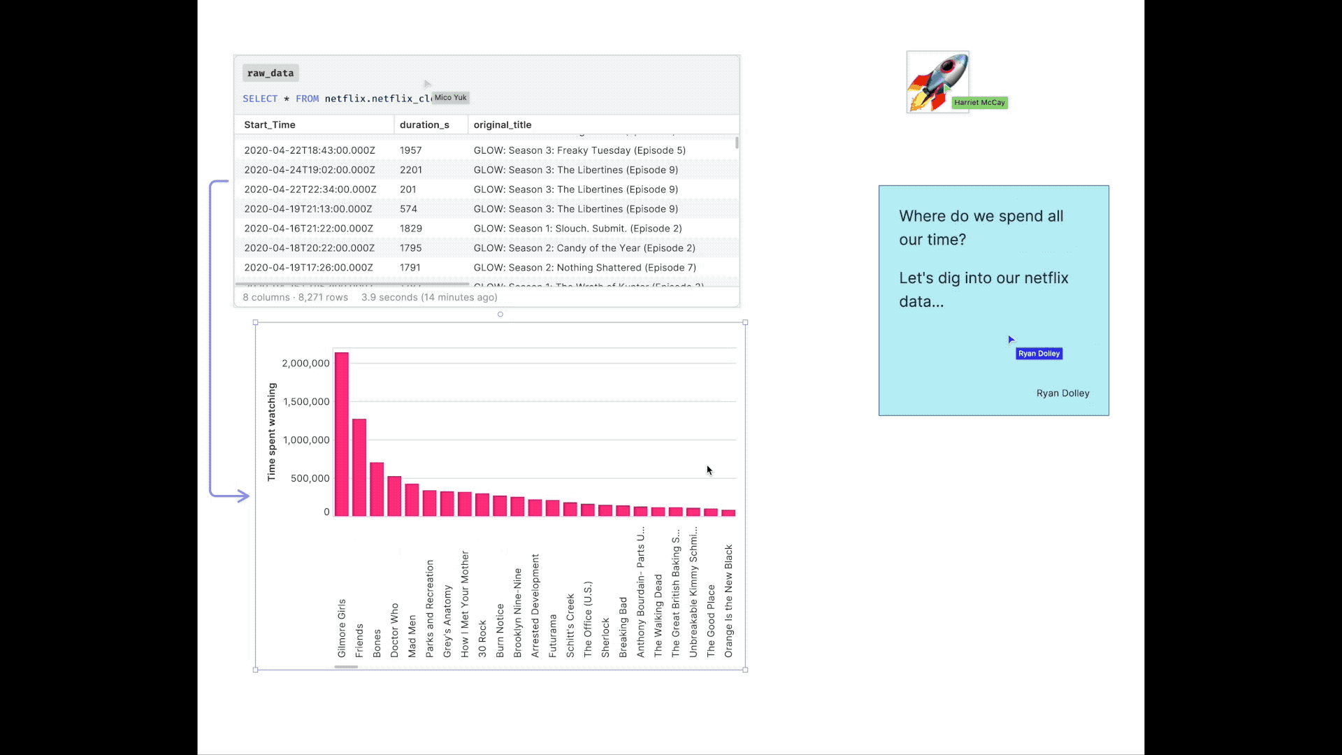The height and width of the screenshot is (755, 1342).
Task: Click the raw_data cell name tag
Action: coord(270,73)
